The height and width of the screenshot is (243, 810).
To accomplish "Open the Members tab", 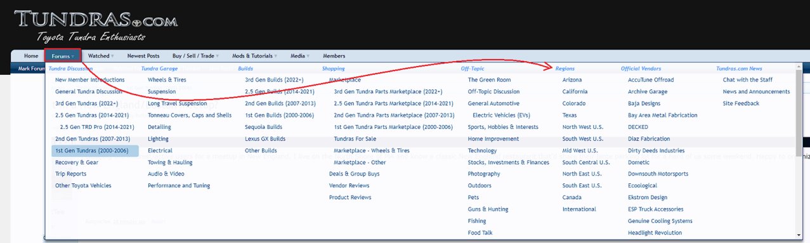I will pyautogui.click(x=334, y=56).
